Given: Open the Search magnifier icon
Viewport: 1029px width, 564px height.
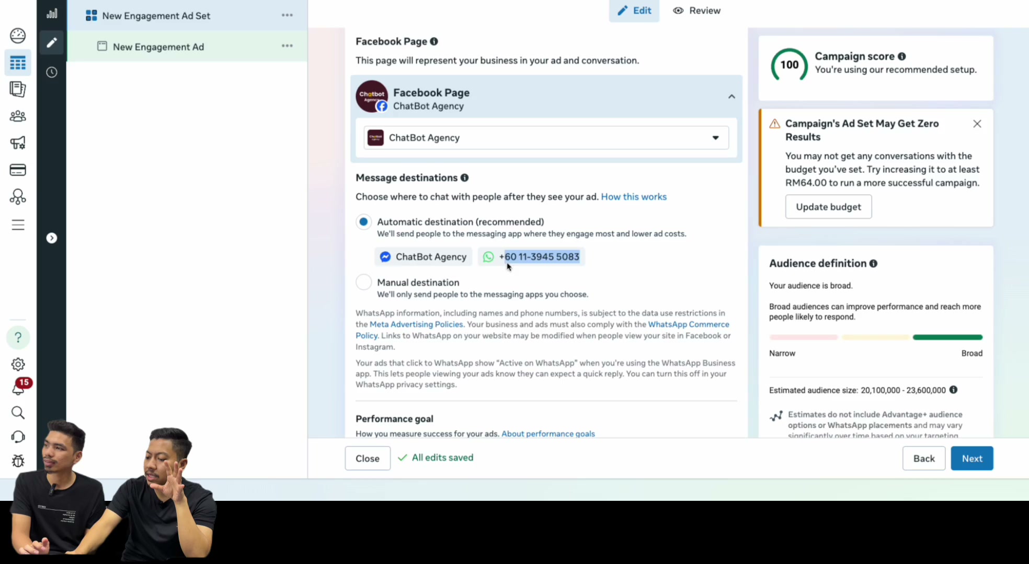Looking at the screenshot, I should tap(18, 413).
